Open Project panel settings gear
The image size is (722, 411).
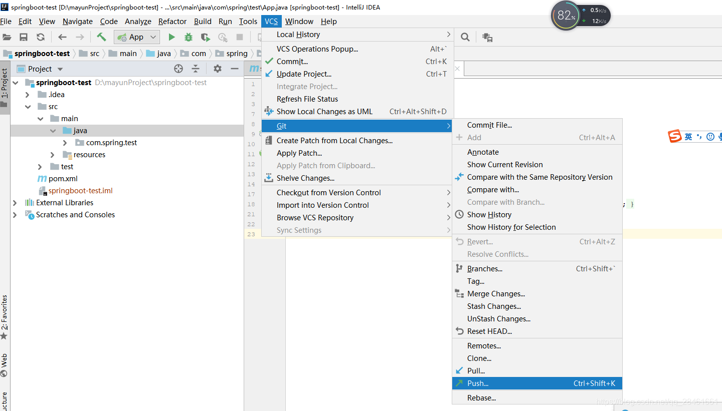point(217,69)
